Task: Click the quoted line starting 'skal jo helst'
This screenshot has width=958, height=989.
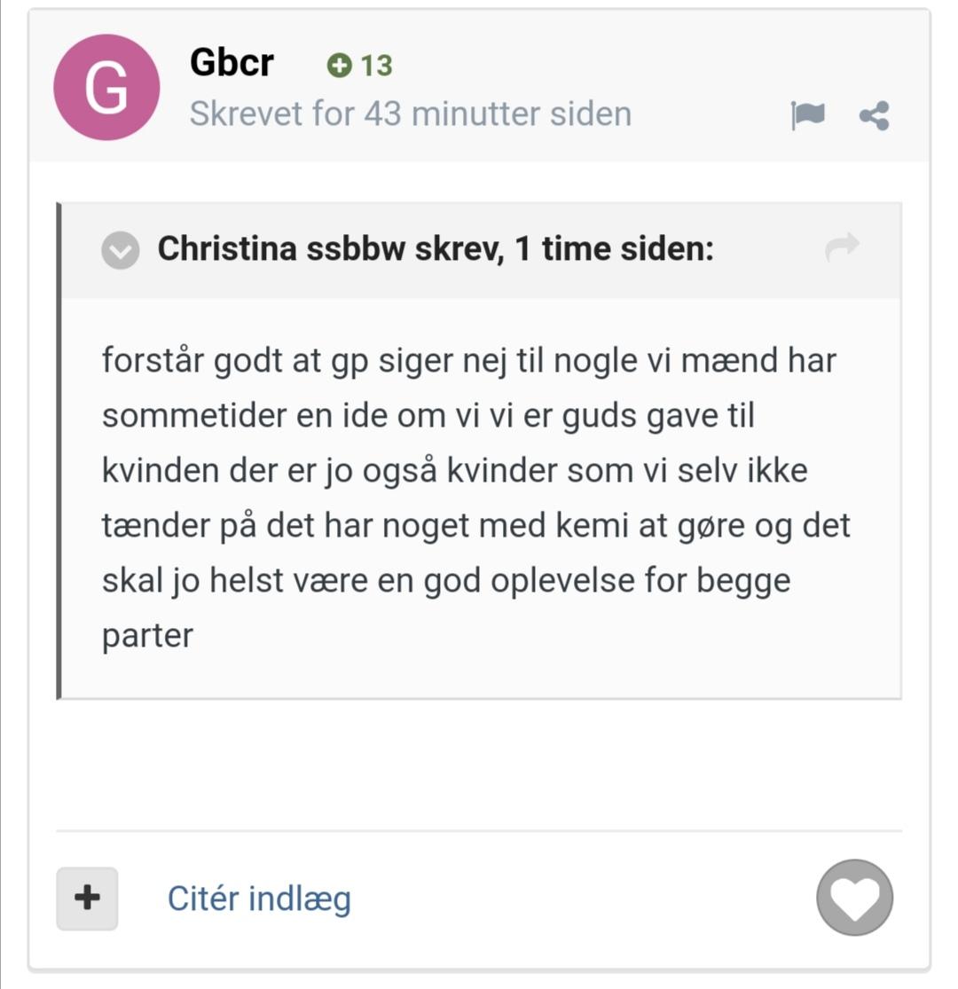Action: [445, 580]
